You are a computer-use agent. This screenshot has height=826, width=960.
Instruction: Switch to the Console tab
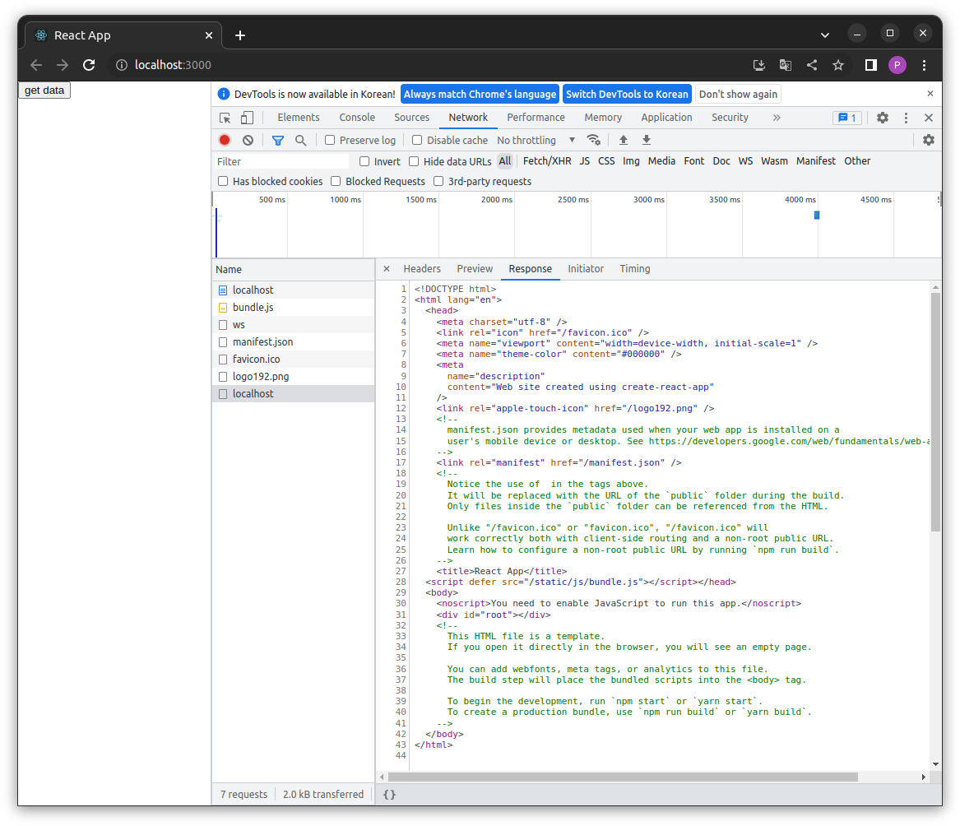(357, 118)
